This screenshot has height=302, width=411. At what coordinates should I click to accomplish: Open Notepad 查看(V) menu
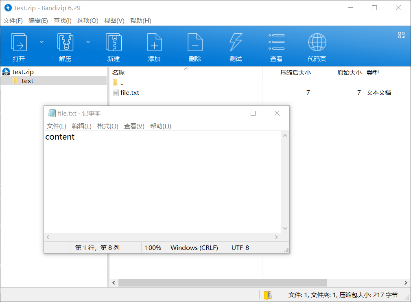(x=134, y=126)
